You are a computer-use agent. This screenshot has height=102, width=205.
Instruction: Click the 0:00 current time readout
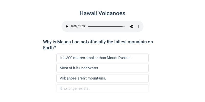pos(74,27)
